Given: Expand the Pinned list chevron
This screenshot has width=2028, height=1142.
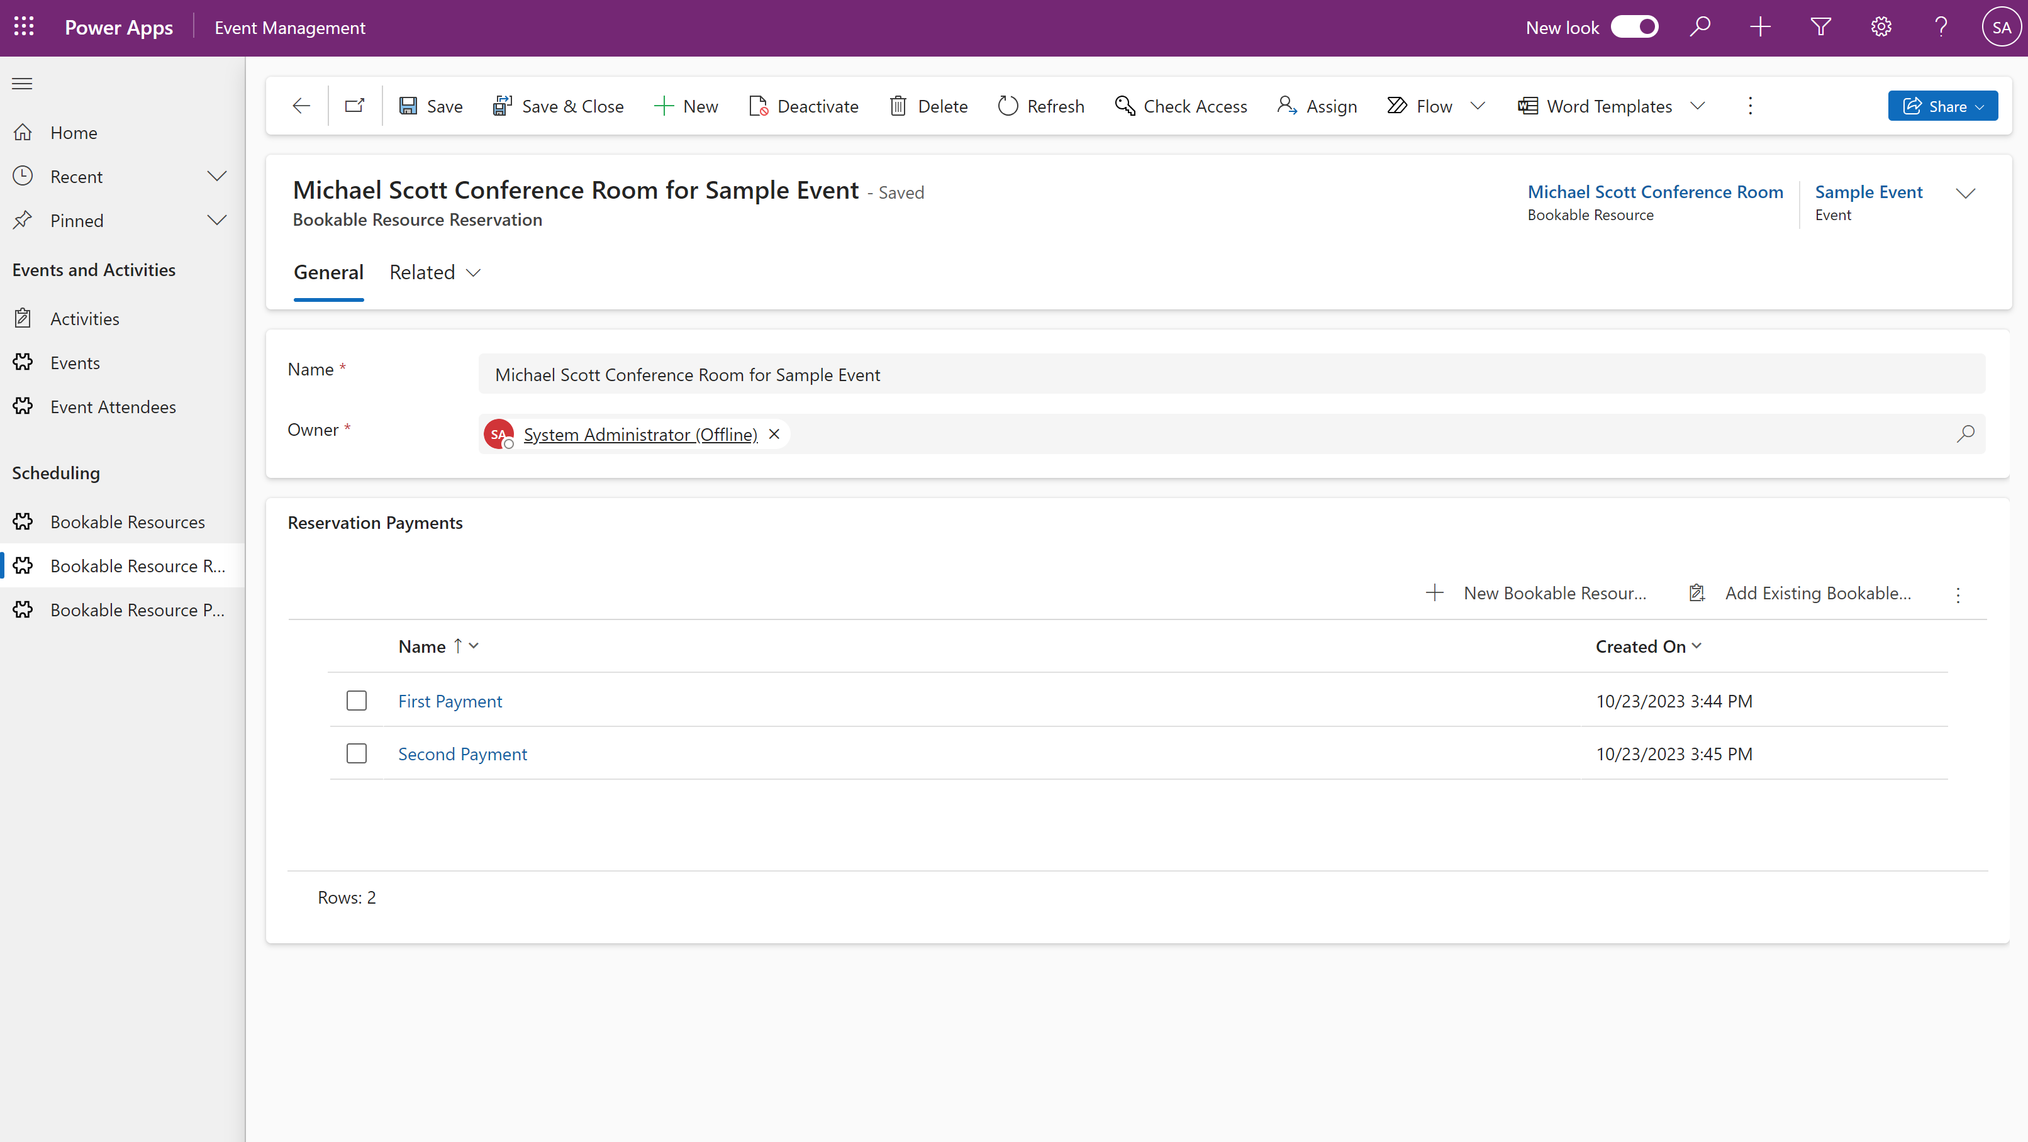Looking at the screenshot, I should pos(216,220).
